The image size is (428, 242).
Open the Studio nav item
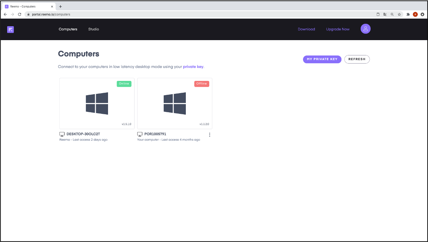tap(94, 29)
